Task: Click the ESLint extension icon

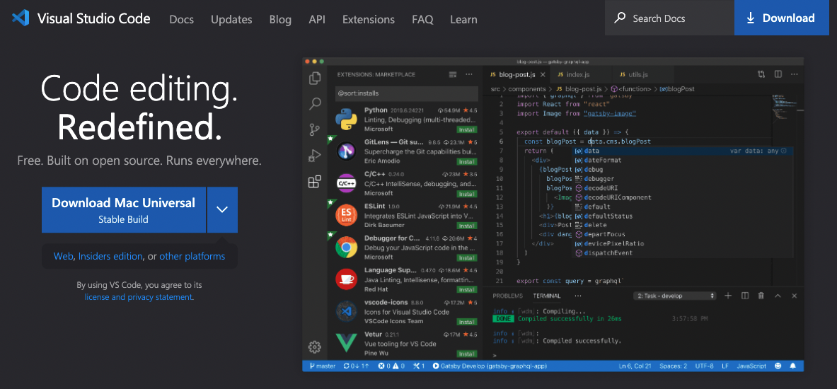Action: (346, 215)
